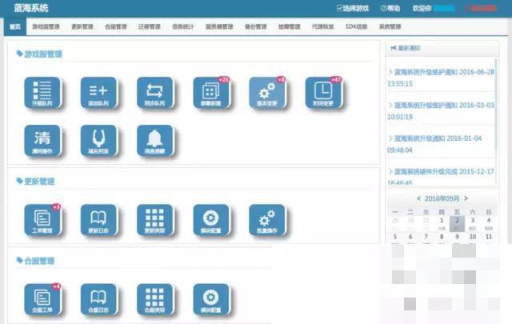Open the 模块配置 tile in 合服管理 section

pyautogui.click(x=211, y=299)
